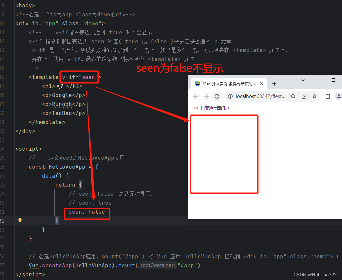Maximize the browser window
Image resolution: width=342 pixels, height=280 pixels.
333,80
